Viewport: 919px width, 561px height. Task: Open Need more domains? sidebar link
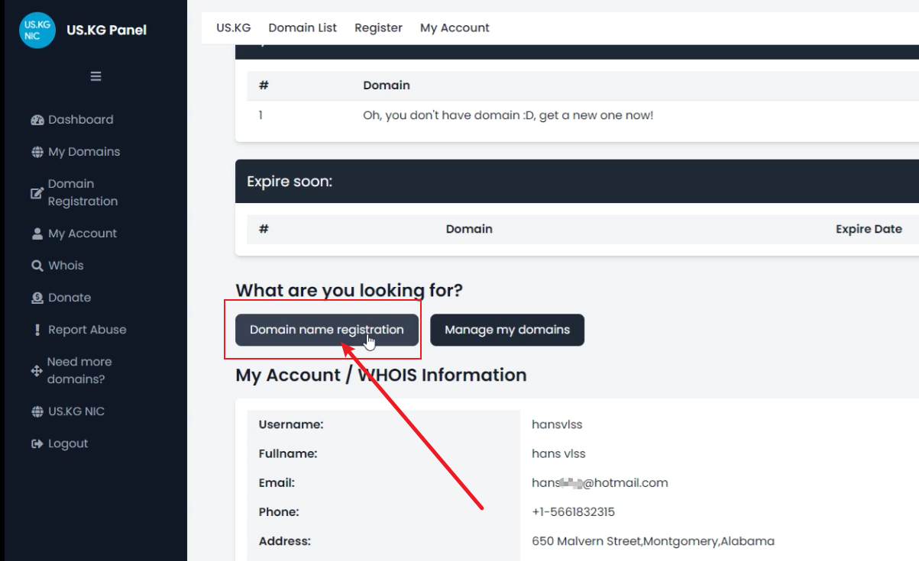click(79, 370)
